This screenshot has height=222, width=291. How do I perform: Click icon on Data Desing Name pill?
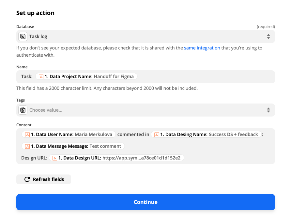(157, 135)
